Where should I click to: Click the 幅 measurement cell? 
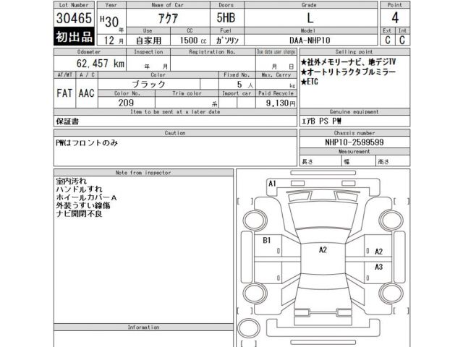coord(358,161)
